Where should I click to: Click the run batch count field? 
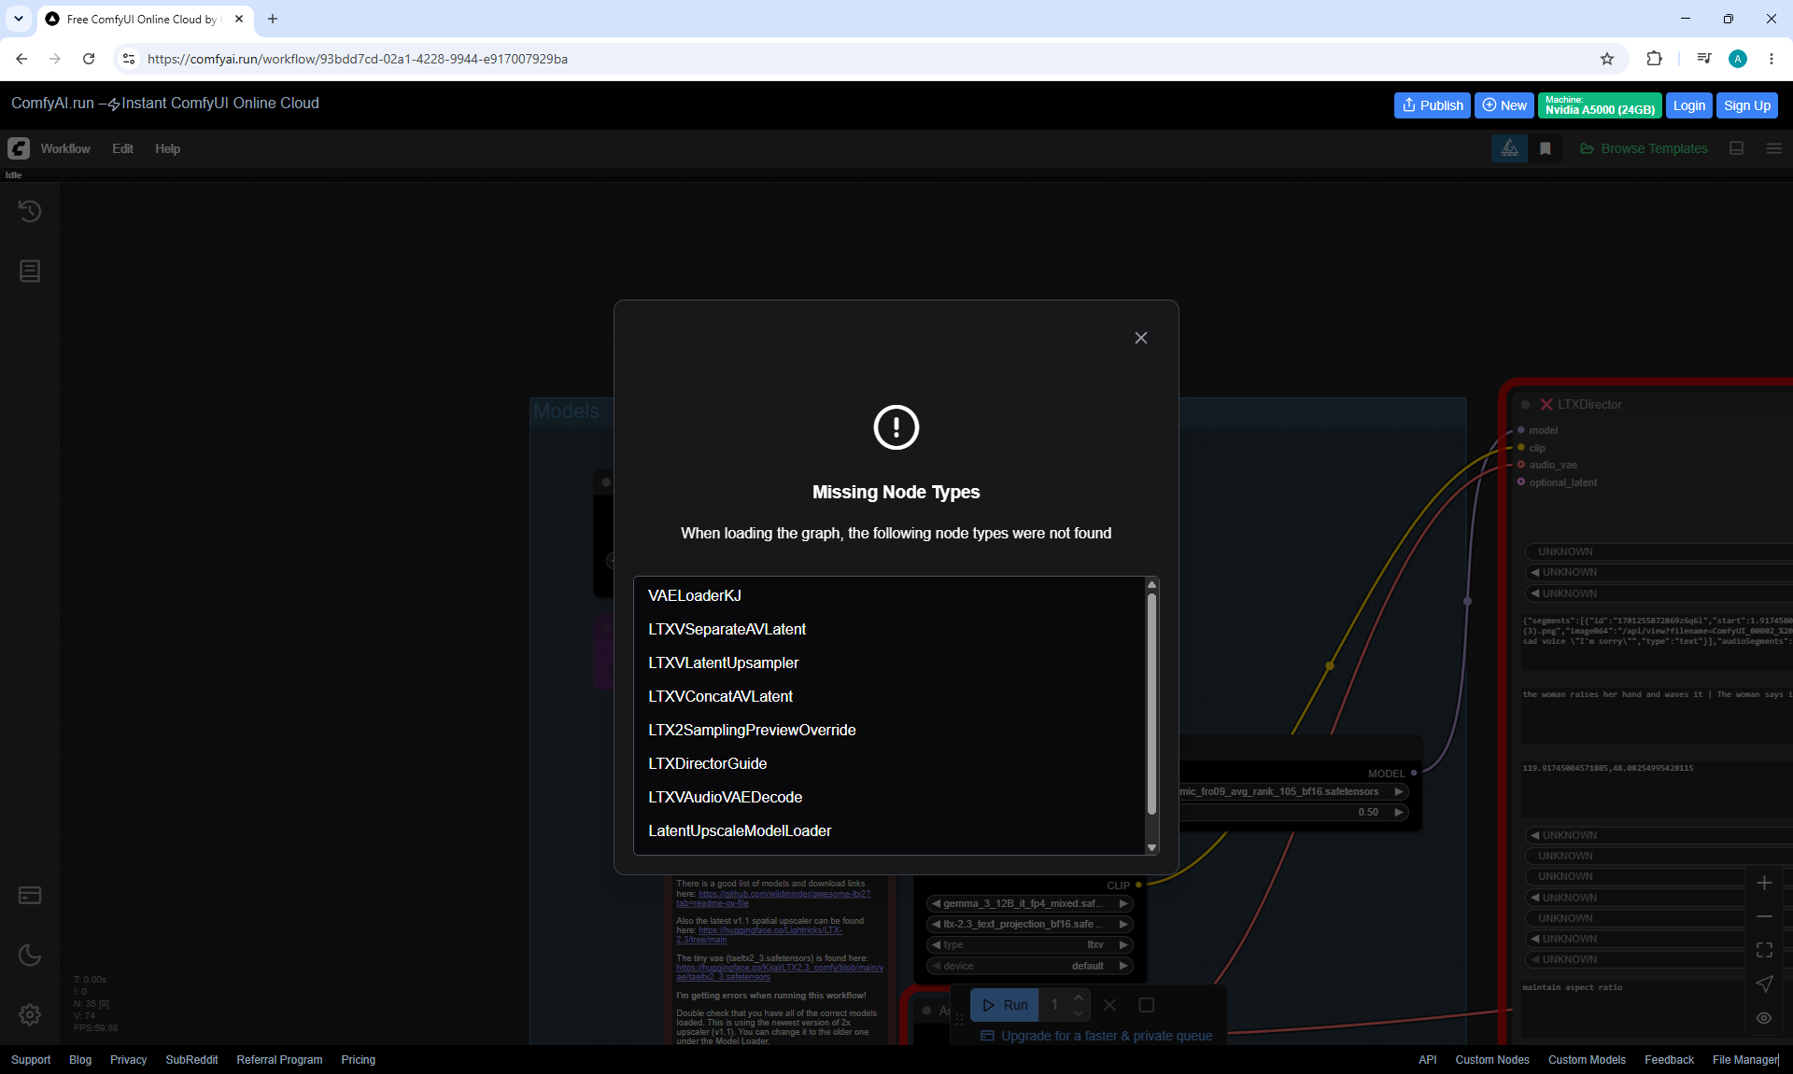click(1054, 1005)
